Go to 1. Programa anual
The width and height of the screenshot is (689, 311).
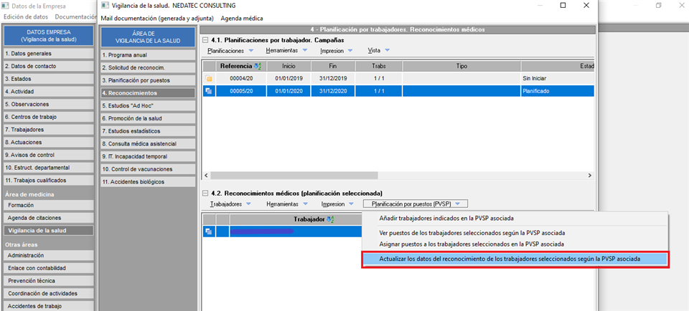(148, 55)
